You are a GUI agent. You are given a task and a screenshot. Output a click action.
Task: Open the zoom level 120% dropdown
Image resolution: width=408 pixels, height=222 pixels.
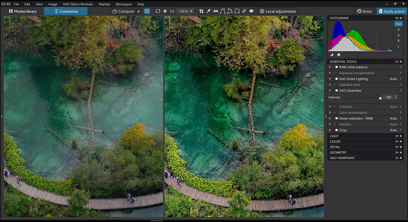(x=185, y=11)
